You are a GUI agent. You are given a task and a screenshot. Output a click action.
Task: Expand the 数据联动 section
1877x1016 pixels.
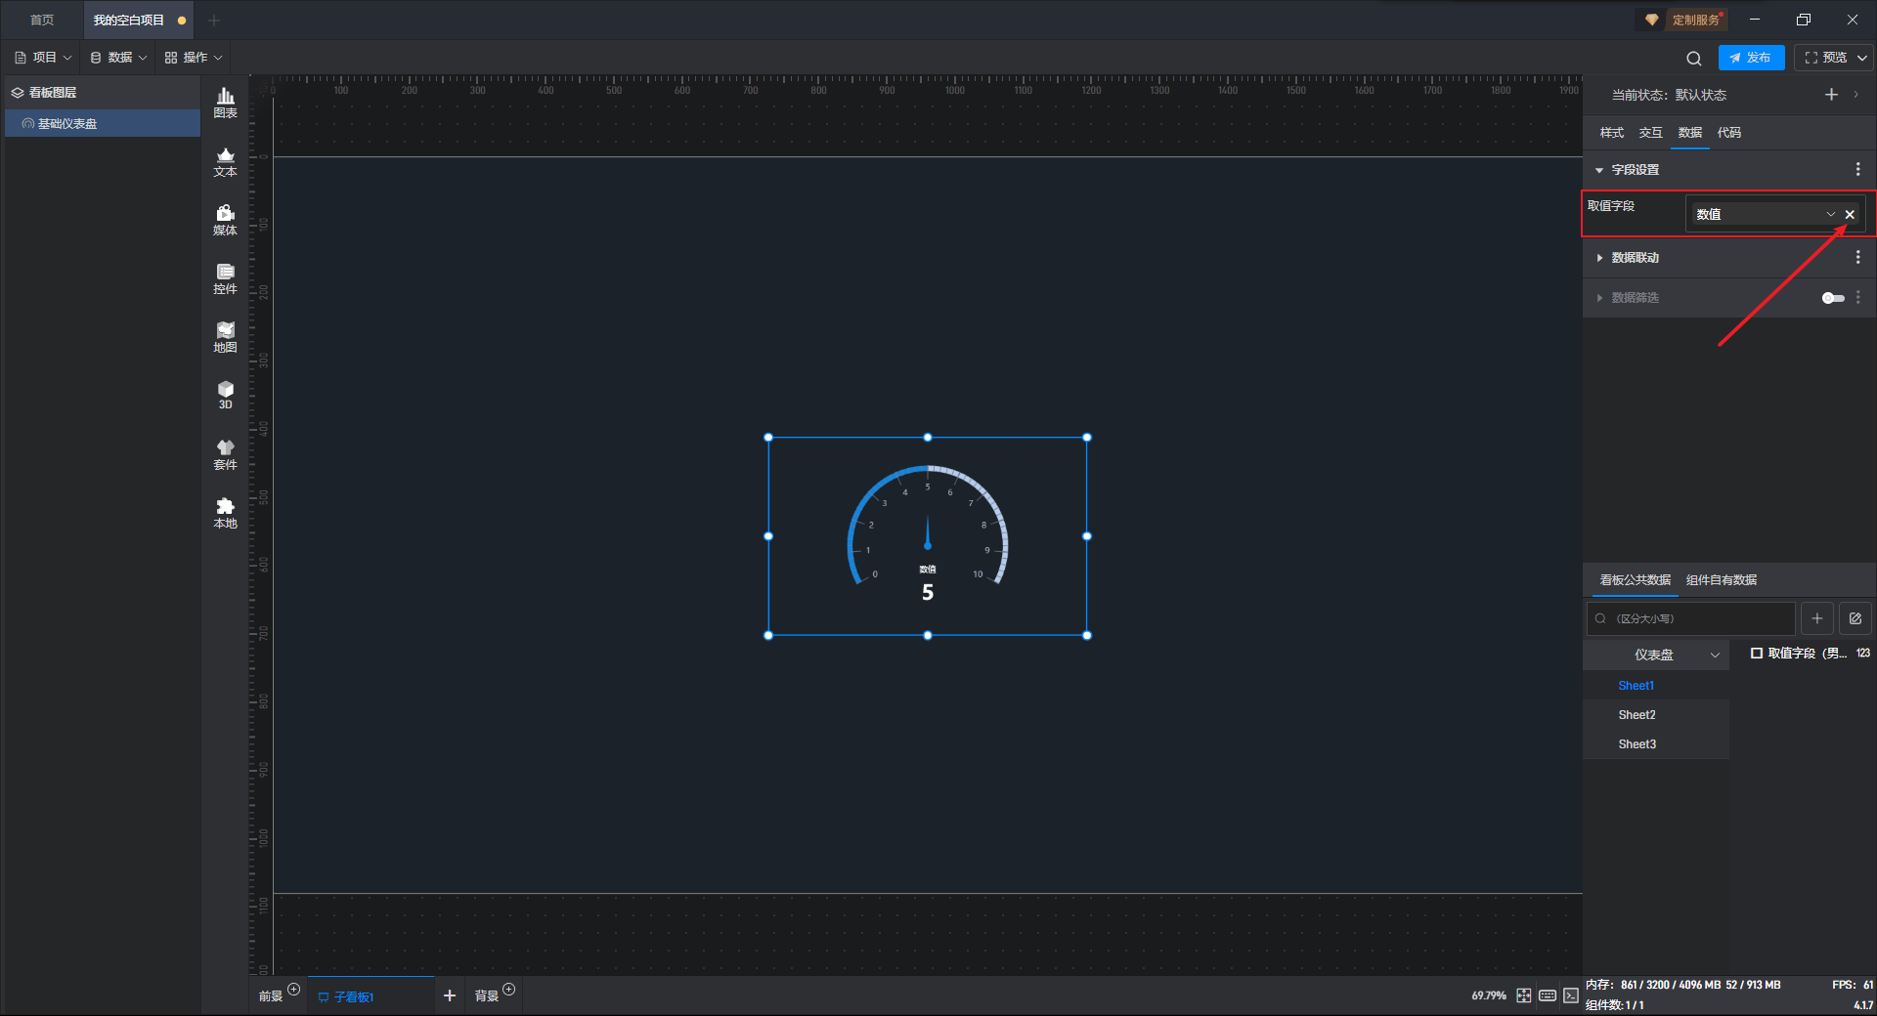point(1599,258)
